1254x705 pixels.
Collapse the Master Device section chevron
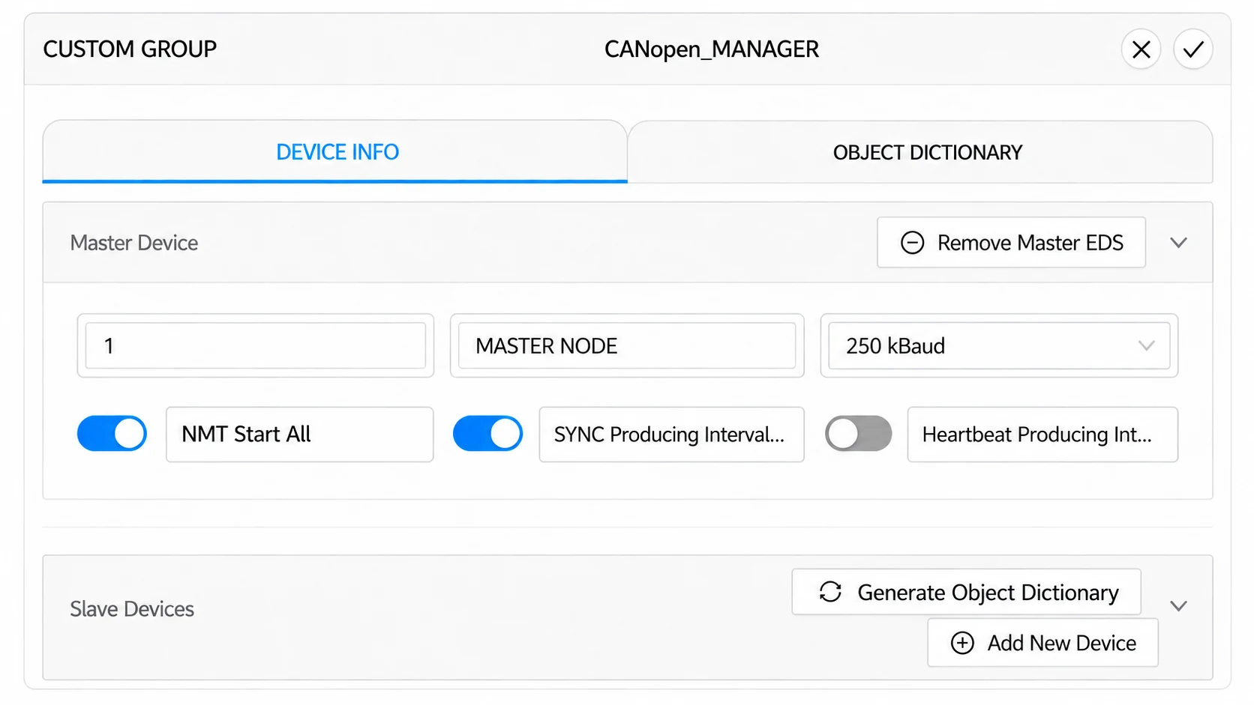pos(1178,243)
